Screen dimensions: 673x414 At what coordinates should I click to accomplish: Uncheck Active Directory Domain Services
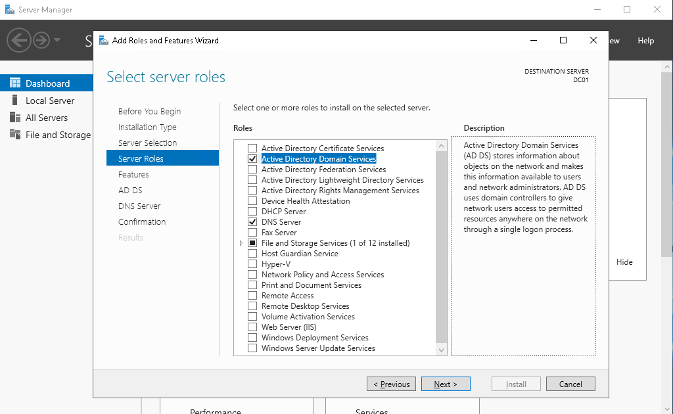pos(252,159)
